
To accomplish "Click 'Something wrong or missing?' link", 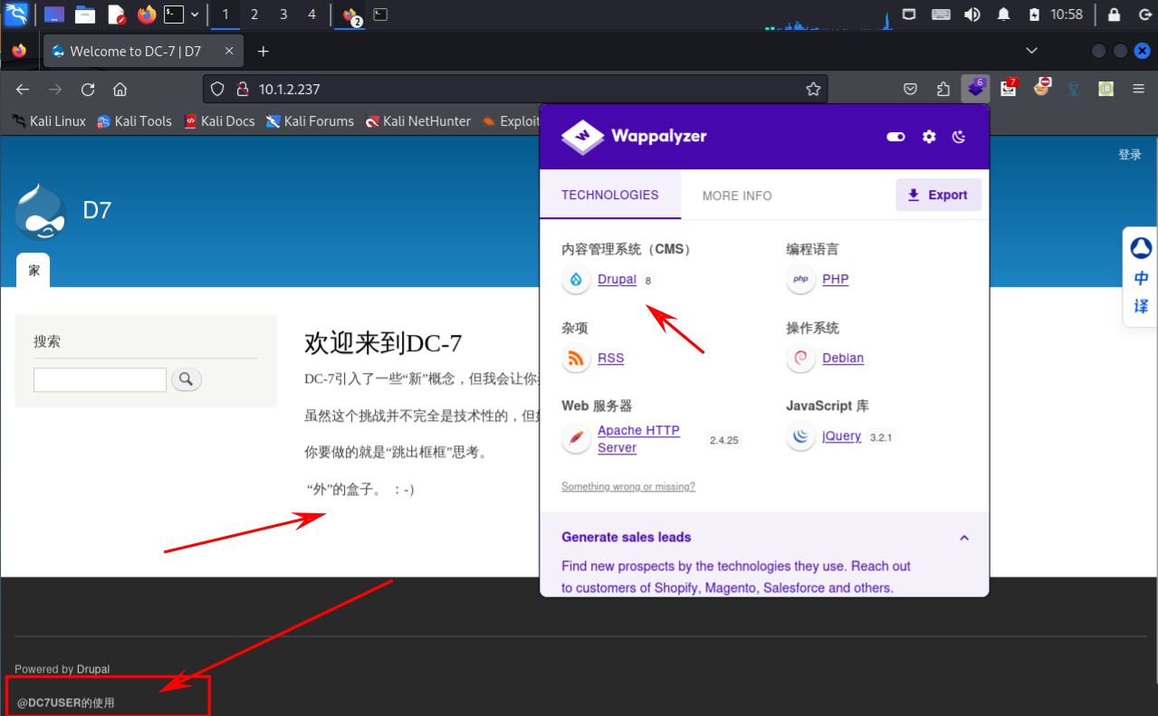I will pos(628,486).
